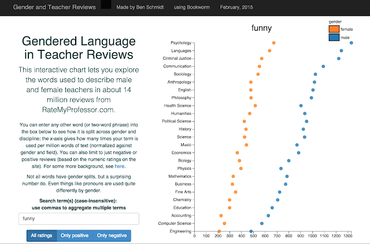
Task: Click the male blue legend swatch
Action: 334,38
